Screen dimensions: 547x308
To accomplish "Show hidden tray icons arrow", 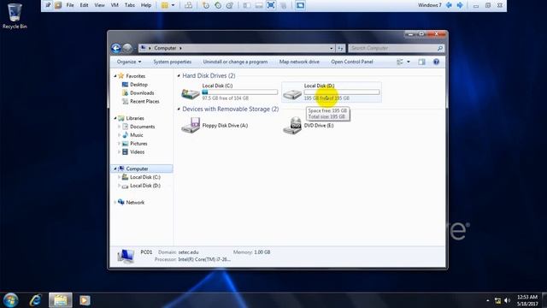I will pyautogui.click(x=488, y=300).
